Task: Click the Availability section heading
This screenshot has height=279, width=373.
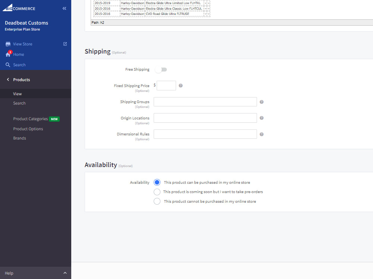Action: (101, 165)
